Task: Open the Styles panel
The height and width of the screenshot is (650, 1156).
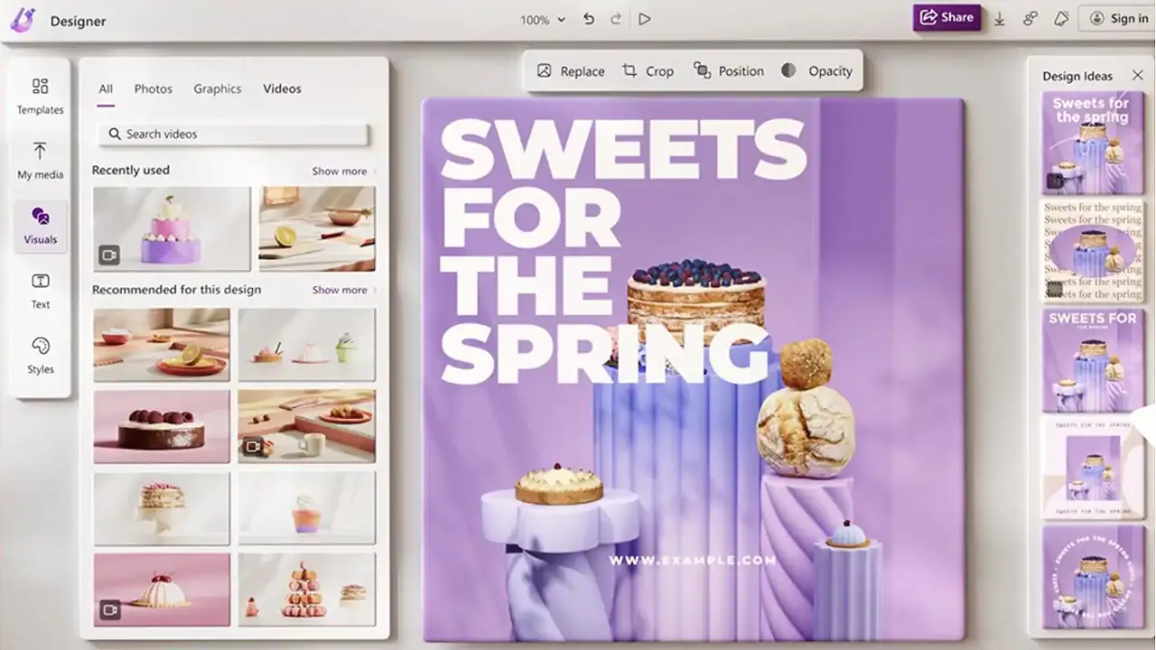Action: [x=40, y=355]
